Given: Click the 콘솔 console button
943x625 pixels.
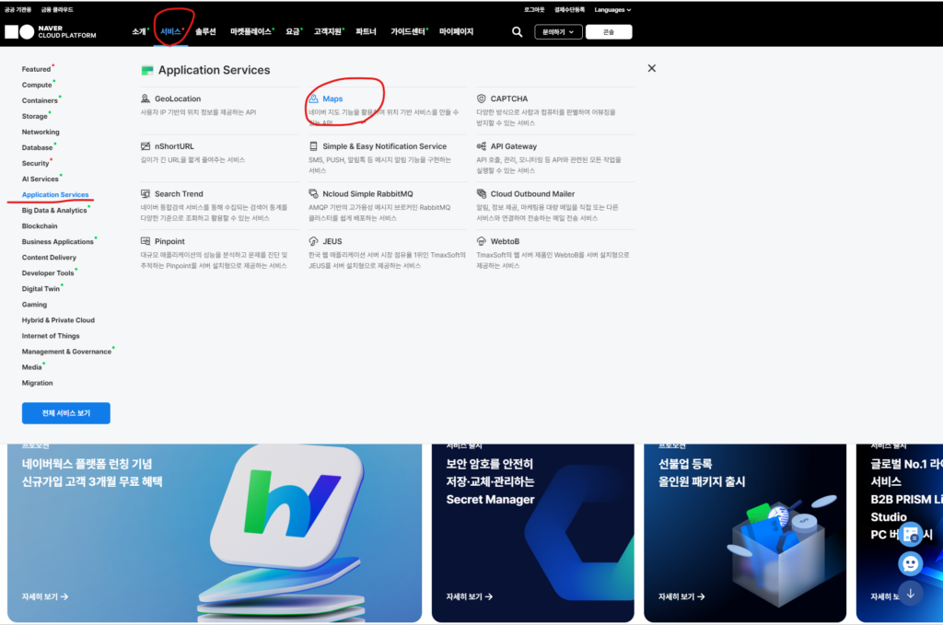Looking at the screenshot, I should [x=609, y=32].
